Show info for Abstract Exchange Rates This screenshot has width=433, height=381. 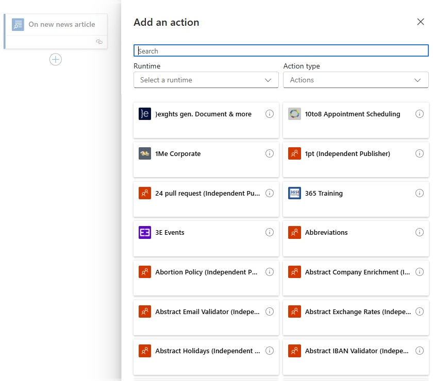[420, 311]
